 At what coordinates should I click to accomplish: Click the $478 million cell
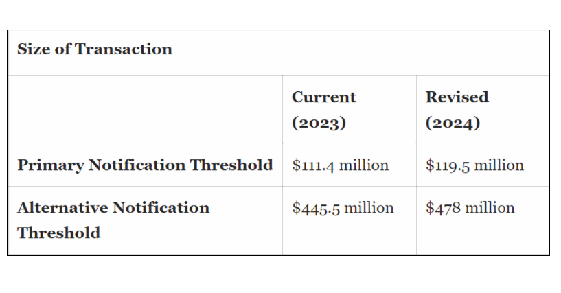470,208
